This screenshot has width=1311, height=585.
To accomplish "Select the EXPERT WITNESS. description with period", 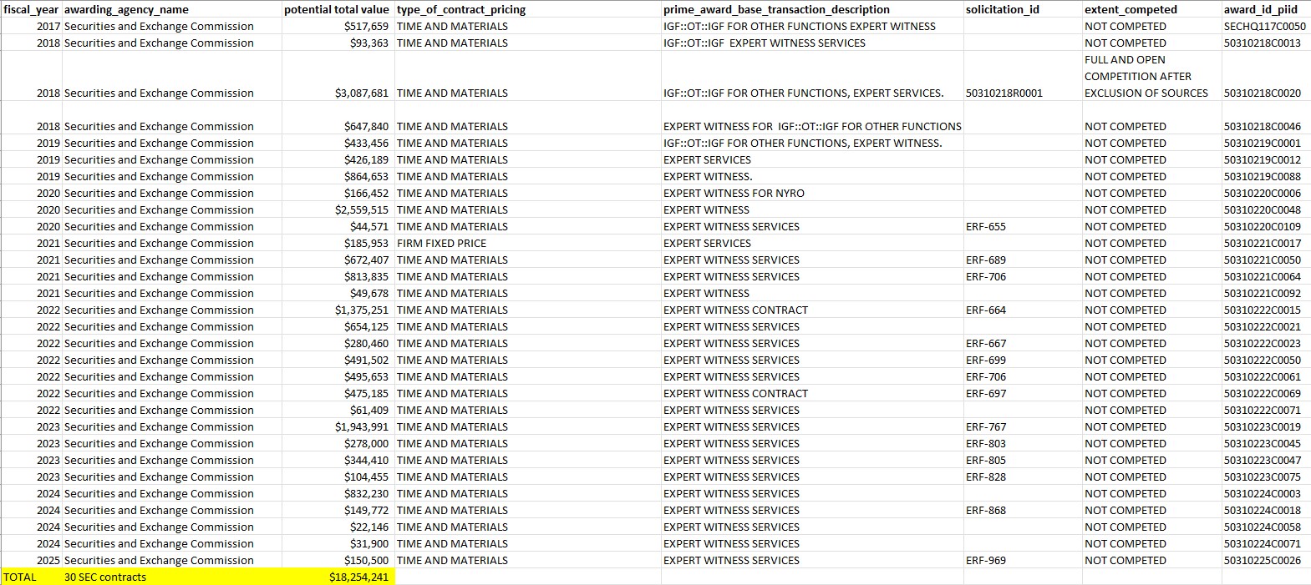I will coord(812,176).
